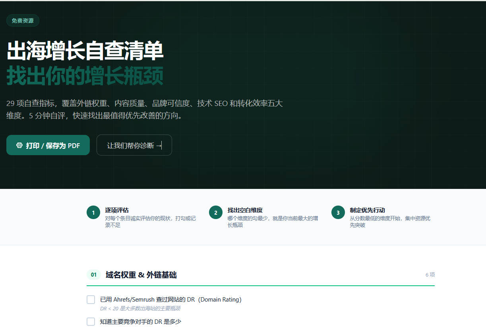Viewport: 486px width, 327px height.
Task: Click the 6 项 count label
Action: coord(430,275)
